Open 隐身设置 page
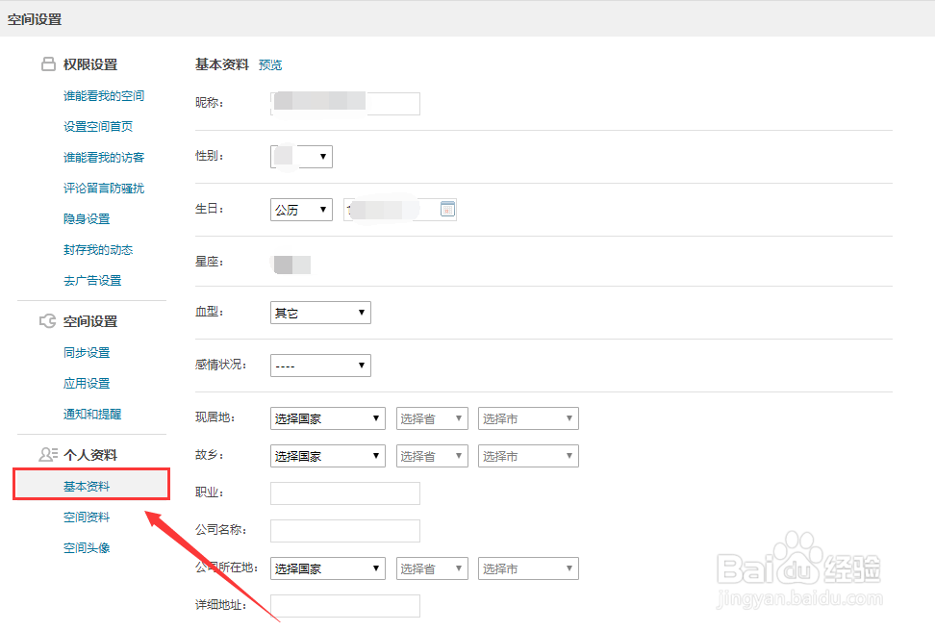The image size is (935, 631). click(87, 219)
